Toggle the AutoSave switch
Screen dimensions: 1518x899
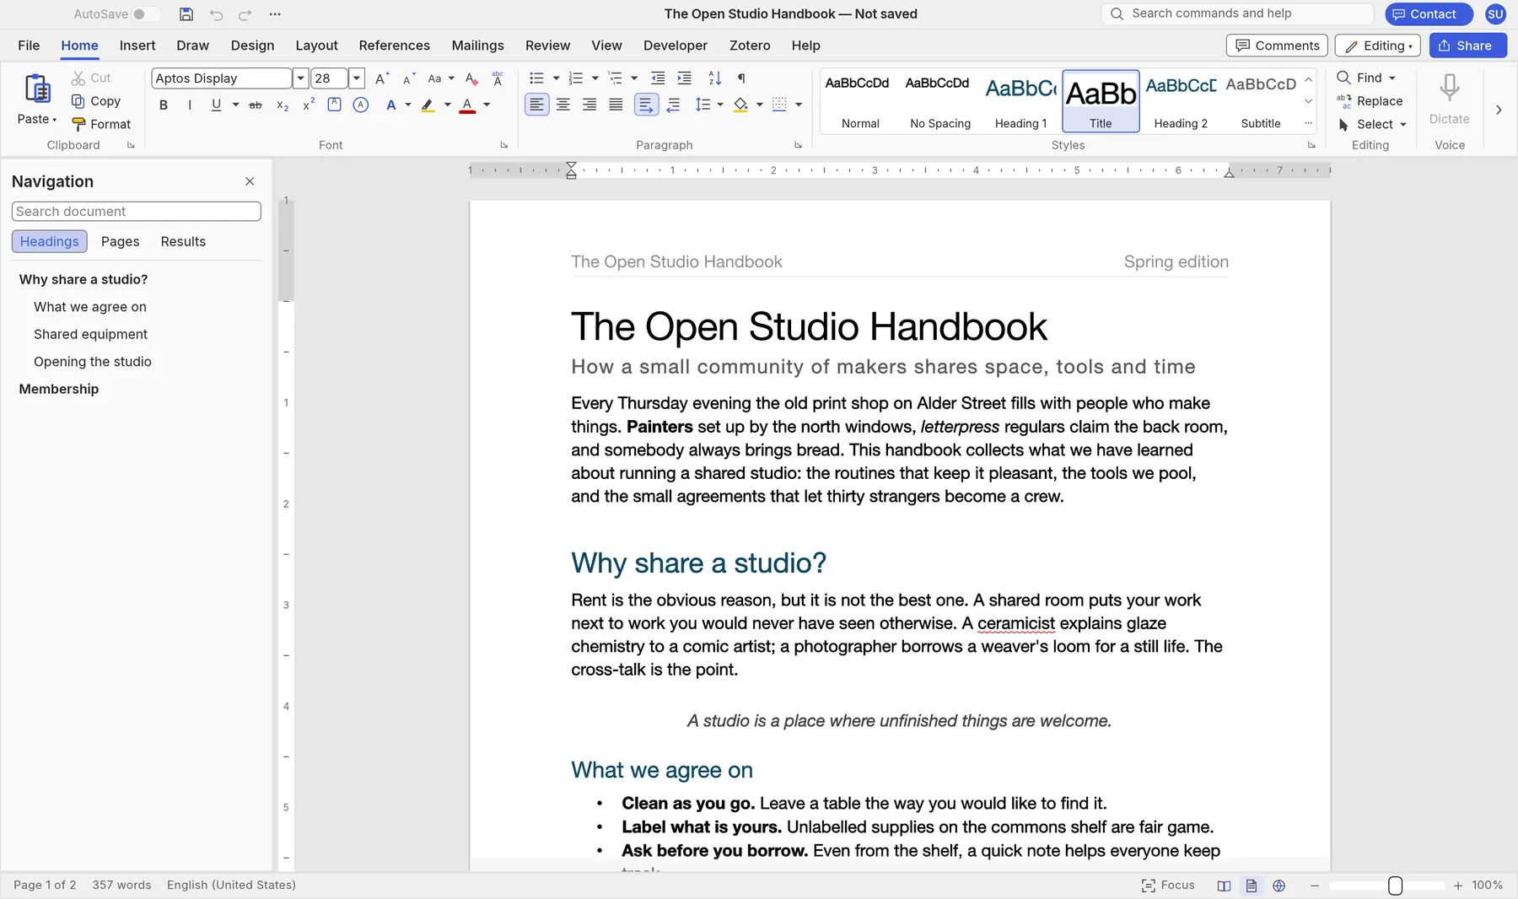coord(146,14)
